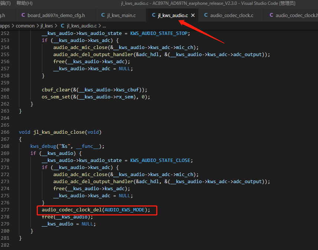Click audio_adc_del_output_handler on line 255
The width and height of the screenshot is (318, 250).
pyautogui.click(x=93, y=55)
